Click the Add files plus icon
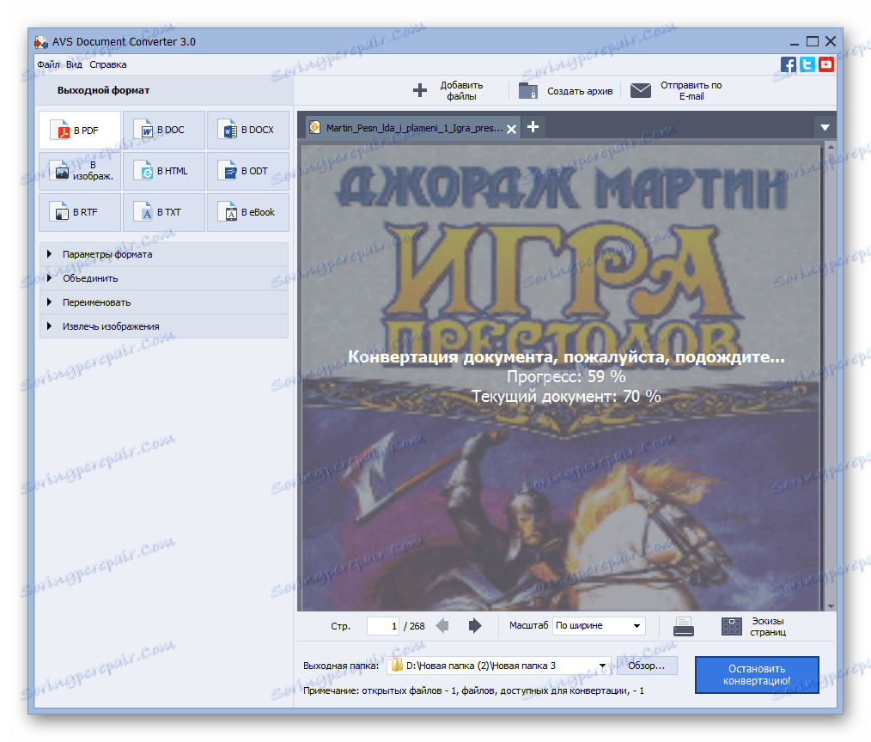Viewport: 871px width, 742px height. (420, 90)
